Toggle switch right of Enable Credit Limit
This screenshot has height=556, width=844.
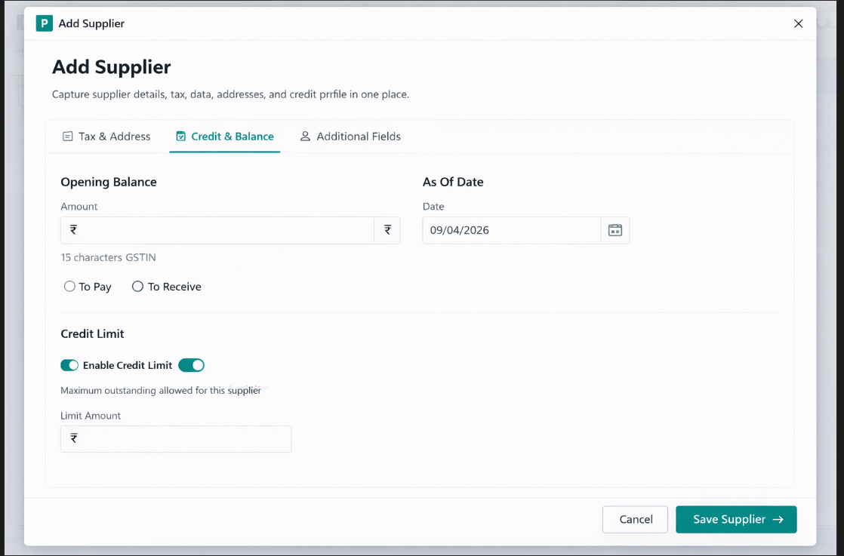192,365
